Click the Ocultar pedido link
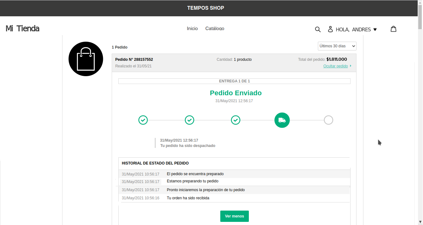423x225 pixels. pos(335,66)
